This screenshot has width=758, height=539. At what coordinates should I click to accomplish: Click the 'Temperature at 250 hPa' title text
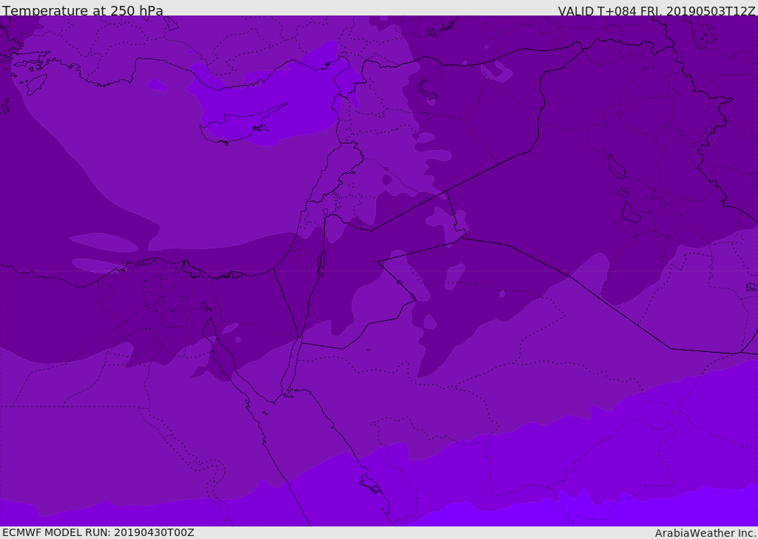[83, 10]
